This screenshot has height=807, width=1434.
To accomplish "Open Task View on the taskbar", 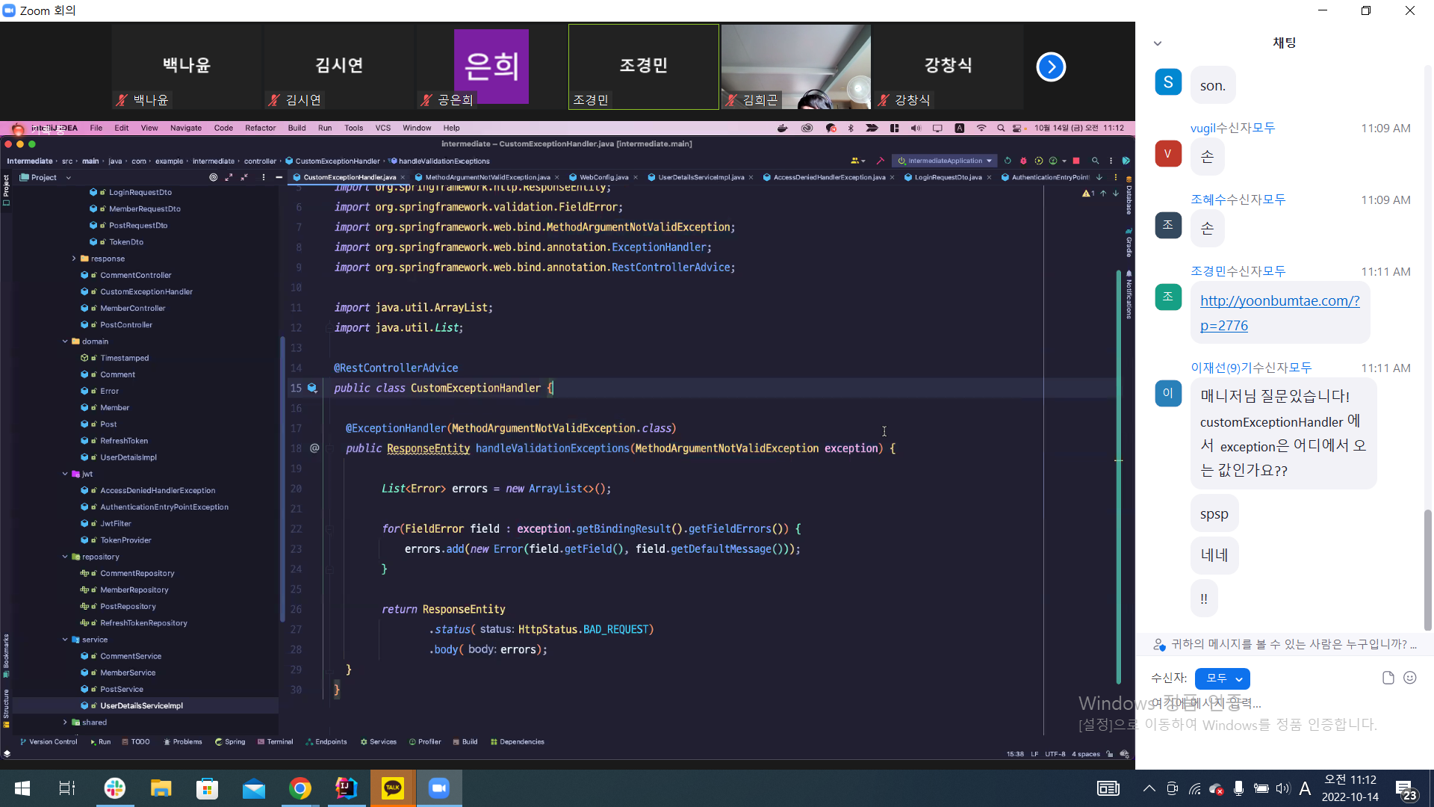I will coord(67,788).
